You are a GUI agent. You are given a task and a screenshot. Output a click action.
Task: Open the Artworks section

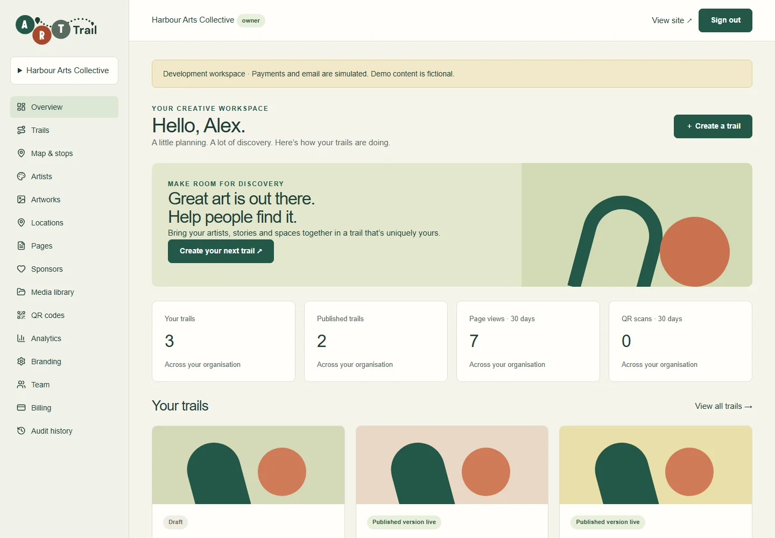64,200
